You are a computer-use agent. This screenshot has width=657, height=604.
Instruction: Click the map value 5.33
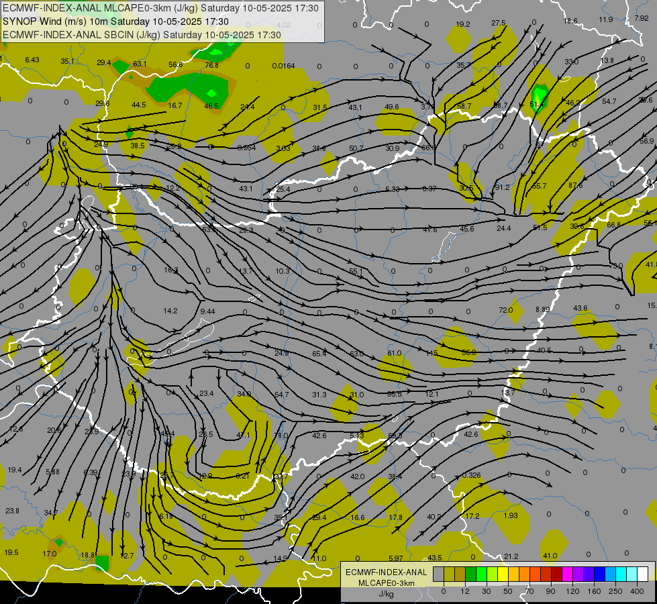click(x=393, y=189)
